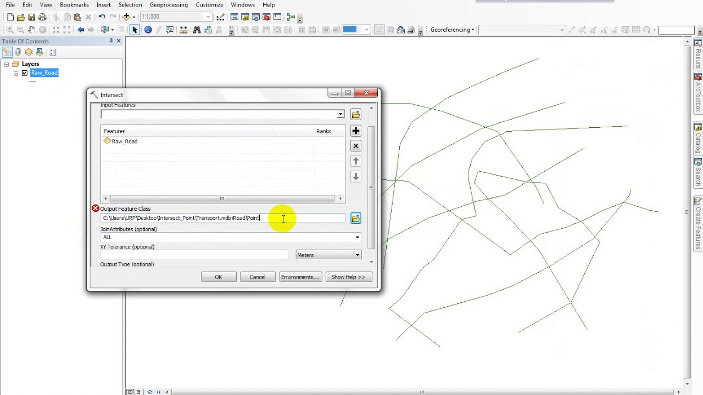The width and height of the screenshot is (703, 395).
Task: Click the horizontal scrollbar in the Features list
Action: [x=222, y=199]
